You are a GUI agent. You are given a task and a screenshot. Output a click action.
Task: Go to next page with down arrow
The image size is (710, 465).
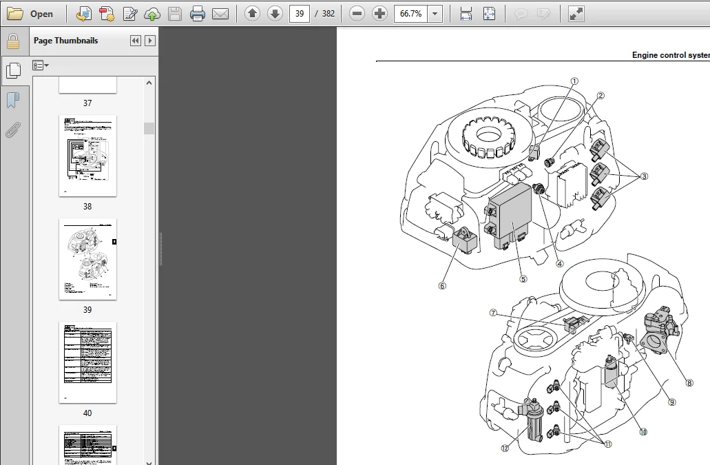point(275,14)
